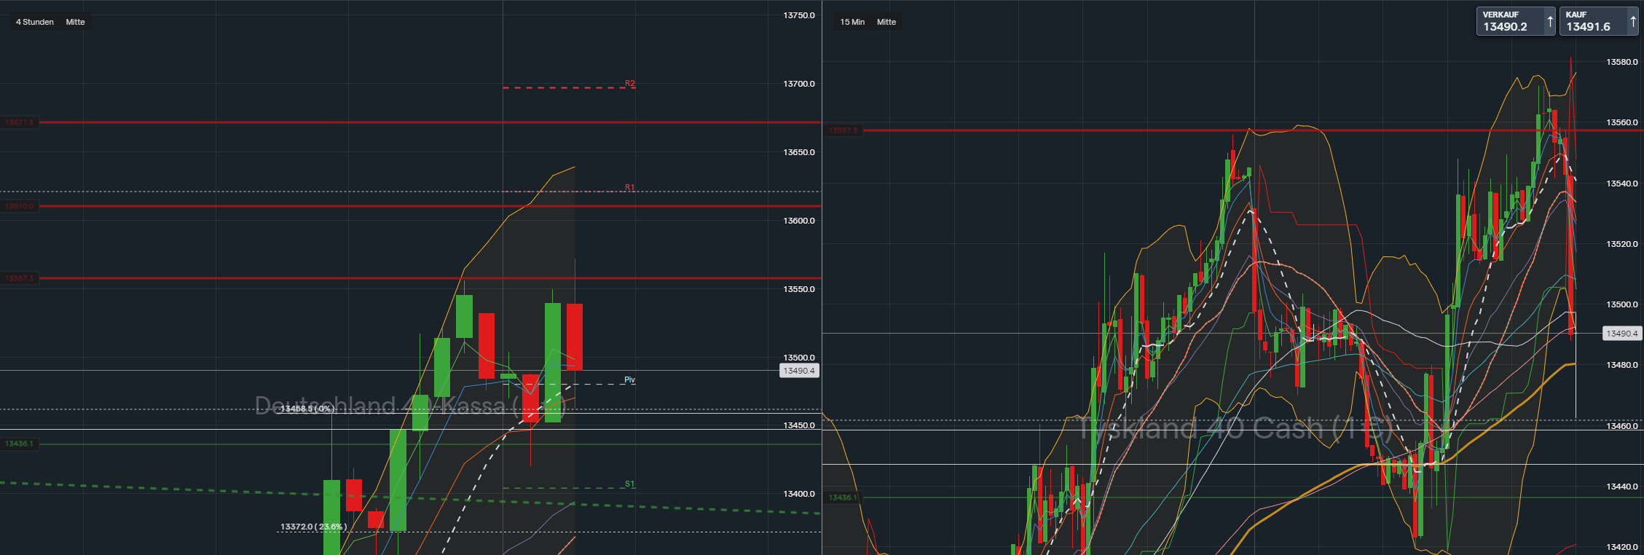Click the 13450.0 price axis label
The width and height of the screenshot is (1644, 555).
click(x=799, y=425)
